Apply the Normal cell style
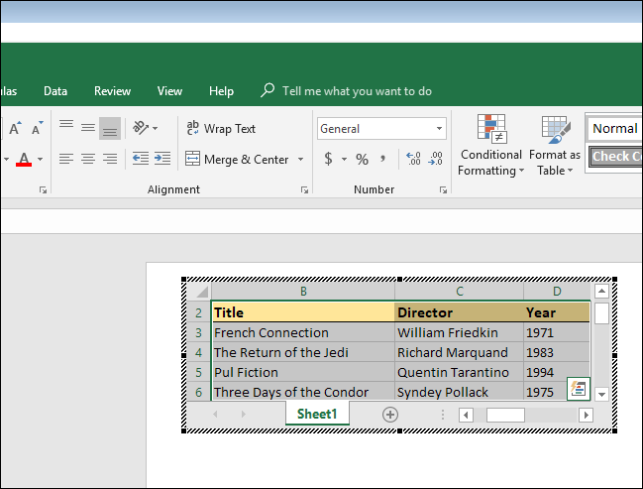Screen dimensions: 643x489 click(614, 128)
